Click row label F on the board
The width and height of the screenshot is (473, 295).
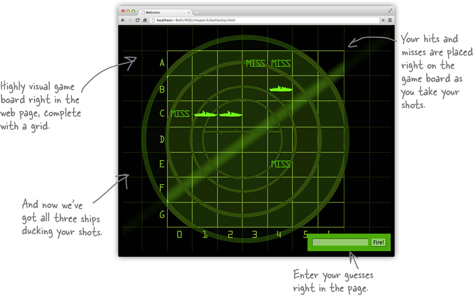click(162, 188)
